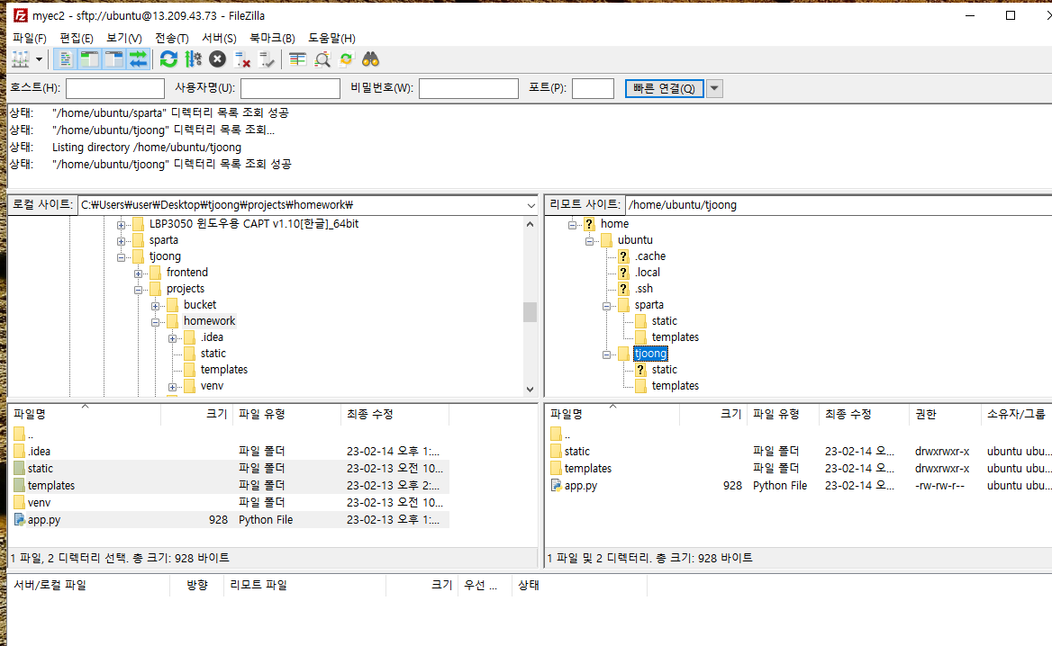Select app.py in the local file list
The height and width of the screenshot is (646, 1052).
(43, 519)
